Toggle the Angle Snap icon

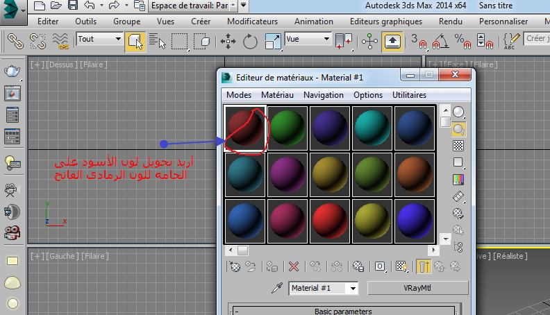tap(440, 41)
